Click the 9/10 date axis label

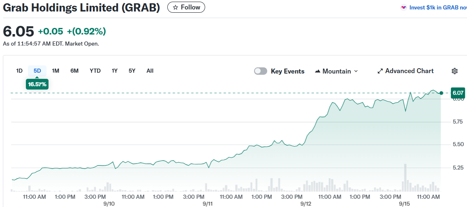[109, 204]
